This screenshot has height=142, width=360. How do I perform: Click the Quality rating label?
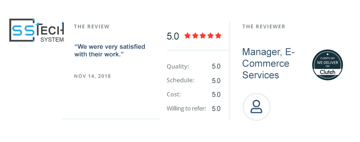click(x=178, y=67)
